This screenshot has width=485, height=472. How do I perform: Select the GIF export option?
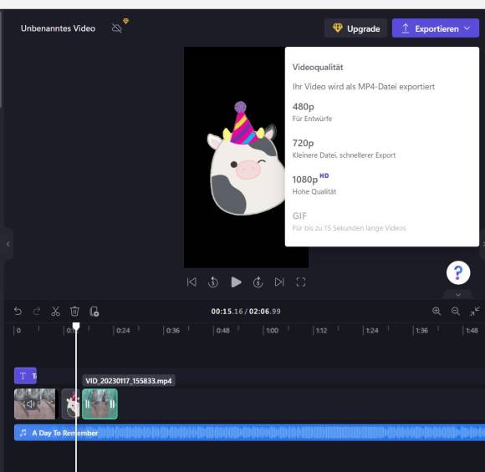click(x=381, y=221)
